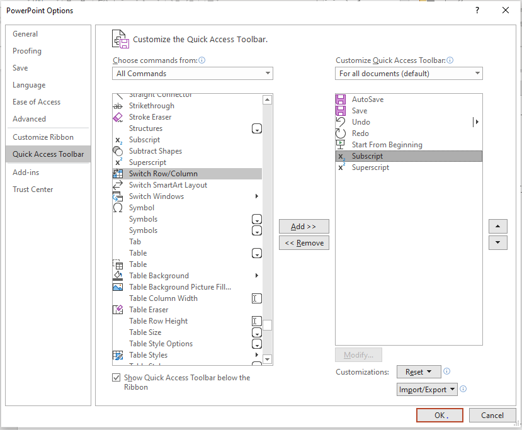Select the Strikethrough command icon
This screenshot has height=430, width=522.
pyautogui.click(x=118, y=105)
